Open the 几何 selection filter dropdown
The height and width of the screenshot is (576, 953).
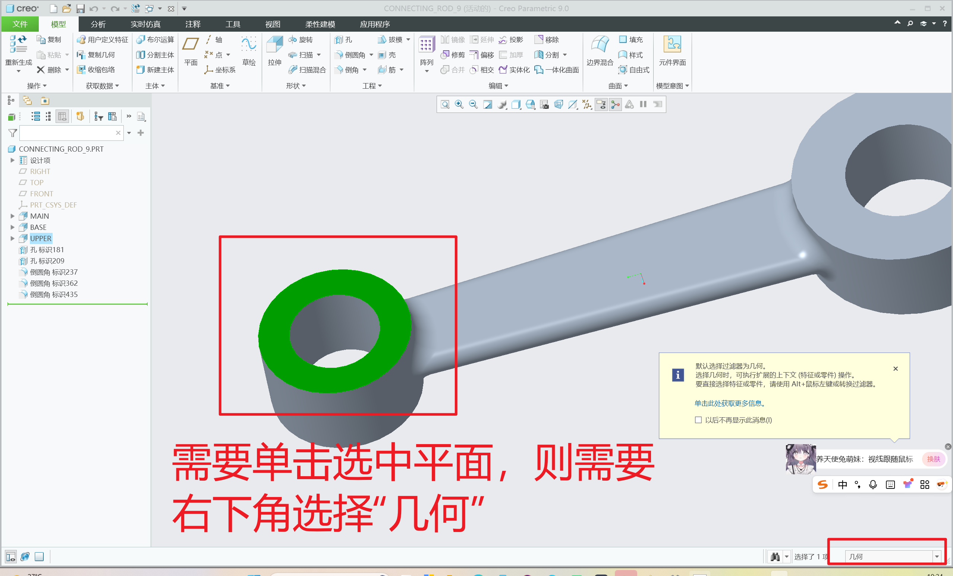pyautogui.click(x=936, y=557)
